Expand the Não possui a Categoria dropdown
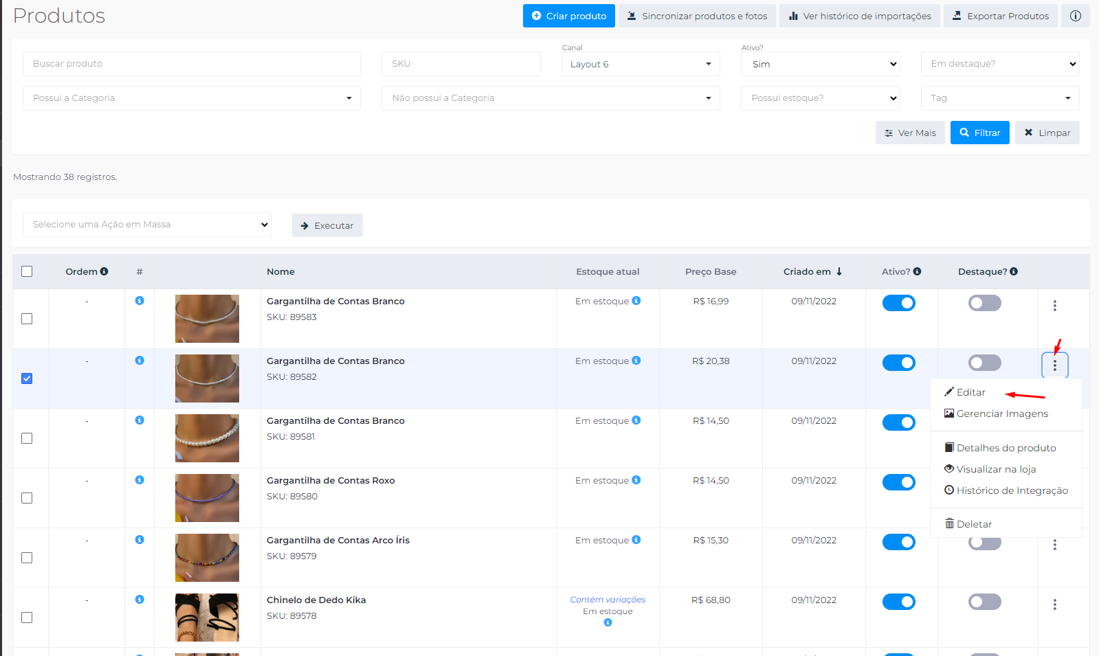1099x656 pixels. (551, 98)
